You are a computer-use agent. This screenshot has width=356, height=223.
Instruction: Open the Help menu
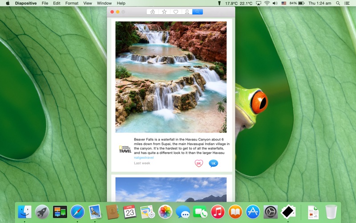(121, 3)
